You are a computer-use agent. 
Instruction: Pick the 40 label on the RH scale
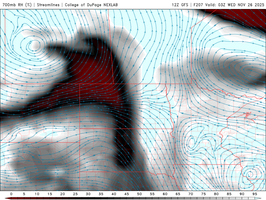tap(114, 194)
